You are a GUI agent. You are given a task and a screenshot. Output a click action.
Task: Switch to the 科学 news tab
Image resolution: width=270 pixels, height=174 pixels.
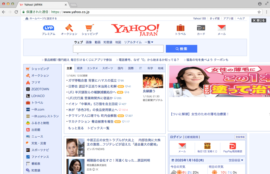pyautogui.click(x=150, y=68)
